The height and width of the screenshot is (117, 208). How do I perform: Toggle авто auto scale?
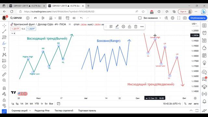click(196, 104)
